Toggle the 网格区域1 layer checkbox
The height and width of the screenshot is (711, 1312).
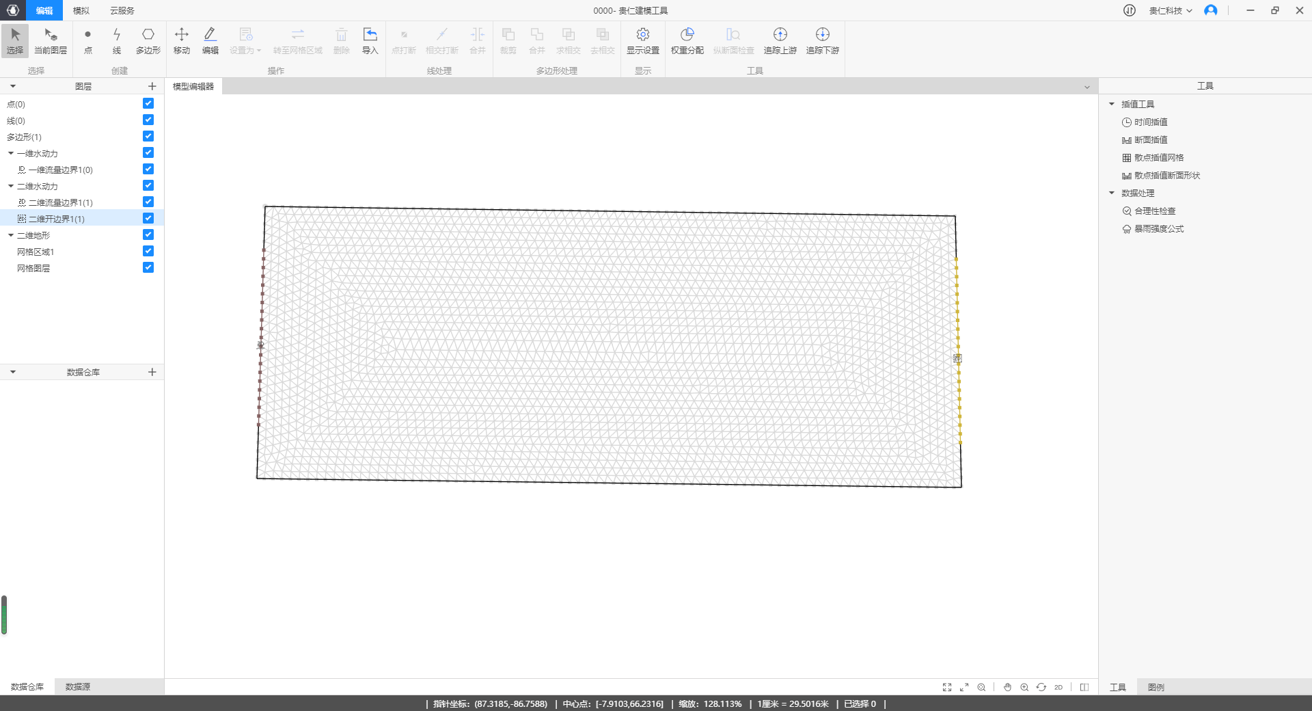coord(148,252)
